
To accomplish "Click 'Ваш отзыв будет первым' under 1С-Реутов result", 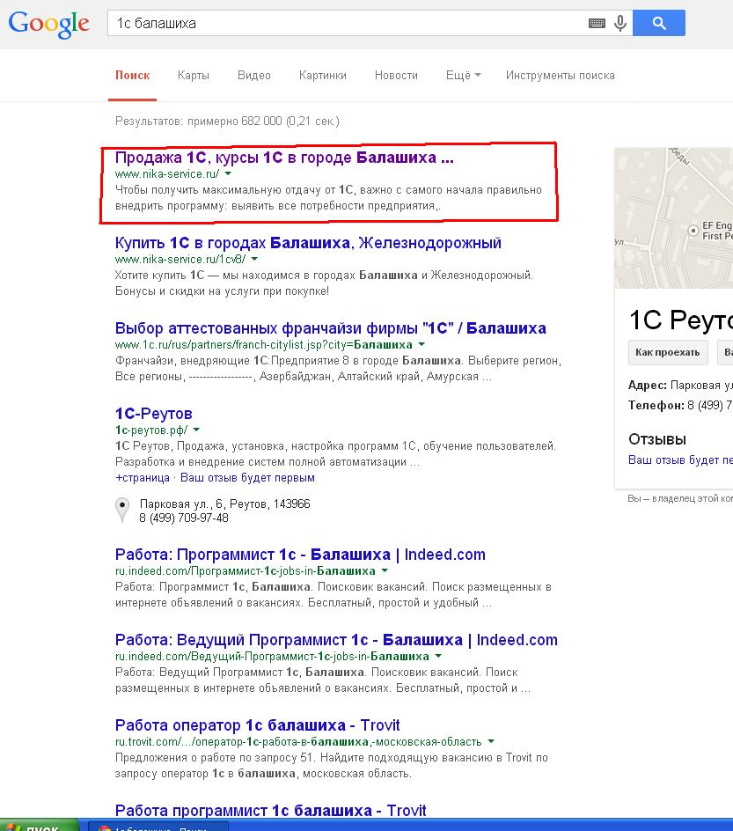I will (247, 477).
